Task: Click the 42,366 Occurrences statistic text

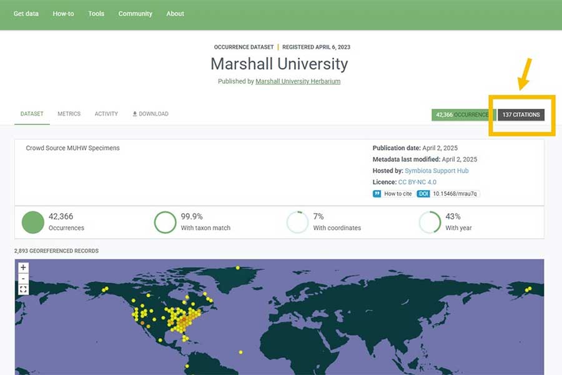Action: [x=66, y=222]
